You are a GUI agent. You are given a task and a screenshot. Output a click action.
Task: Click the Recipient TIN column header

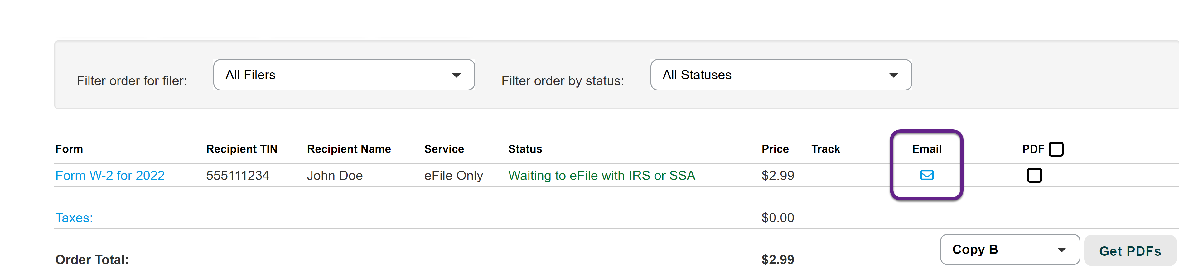(242, 149)
